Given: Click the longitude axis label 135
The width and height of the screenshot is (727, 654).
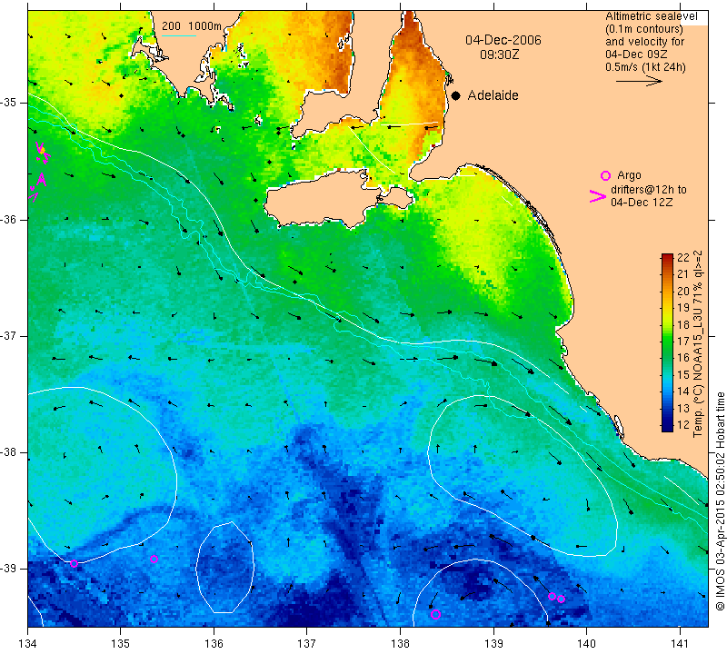Looking at the screenshot, I should click(121, 643).
